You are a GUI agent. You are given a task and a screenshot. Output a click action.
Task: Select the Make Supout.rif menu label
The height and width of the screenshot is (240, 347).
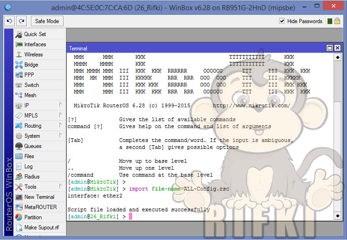click(x=42, y=228)
